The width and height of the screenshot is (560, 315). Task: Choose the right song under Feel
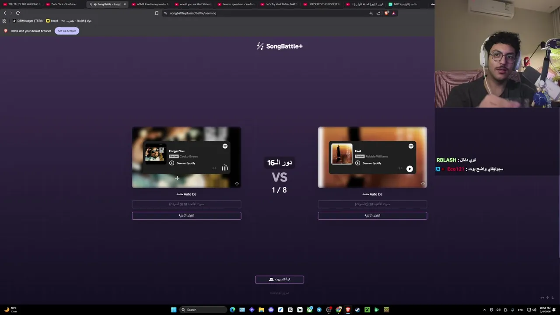tap(372, 215)
